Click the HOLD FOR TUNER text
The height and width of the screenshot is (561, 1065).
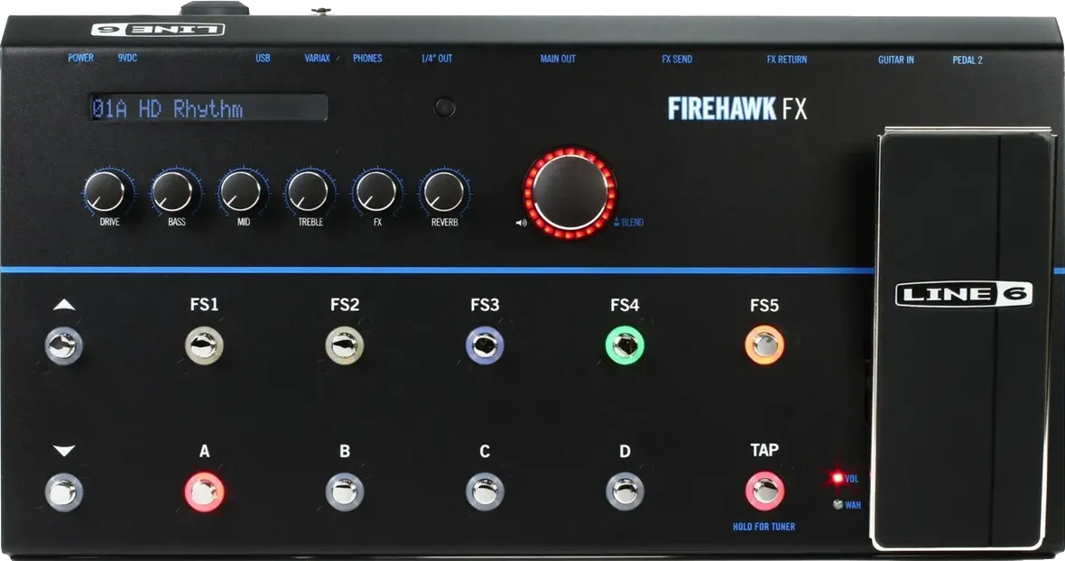click(x=763, y=526)
